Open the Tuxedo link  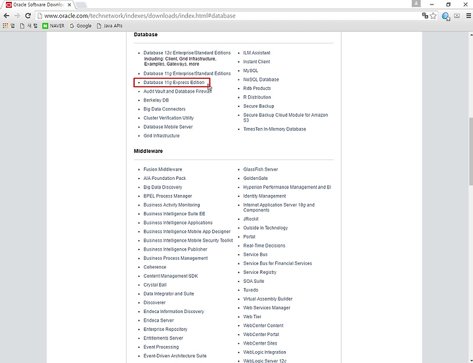pos(251,290)
